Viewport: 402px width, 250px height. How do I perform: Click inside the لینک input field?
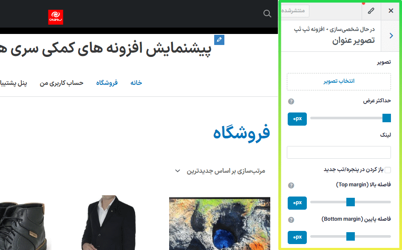(x=339, y=152)
